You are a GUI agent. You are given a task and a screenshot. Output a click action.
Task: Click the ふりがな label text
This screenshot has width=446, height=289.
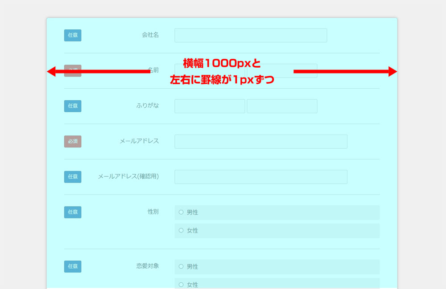[147, 106]
